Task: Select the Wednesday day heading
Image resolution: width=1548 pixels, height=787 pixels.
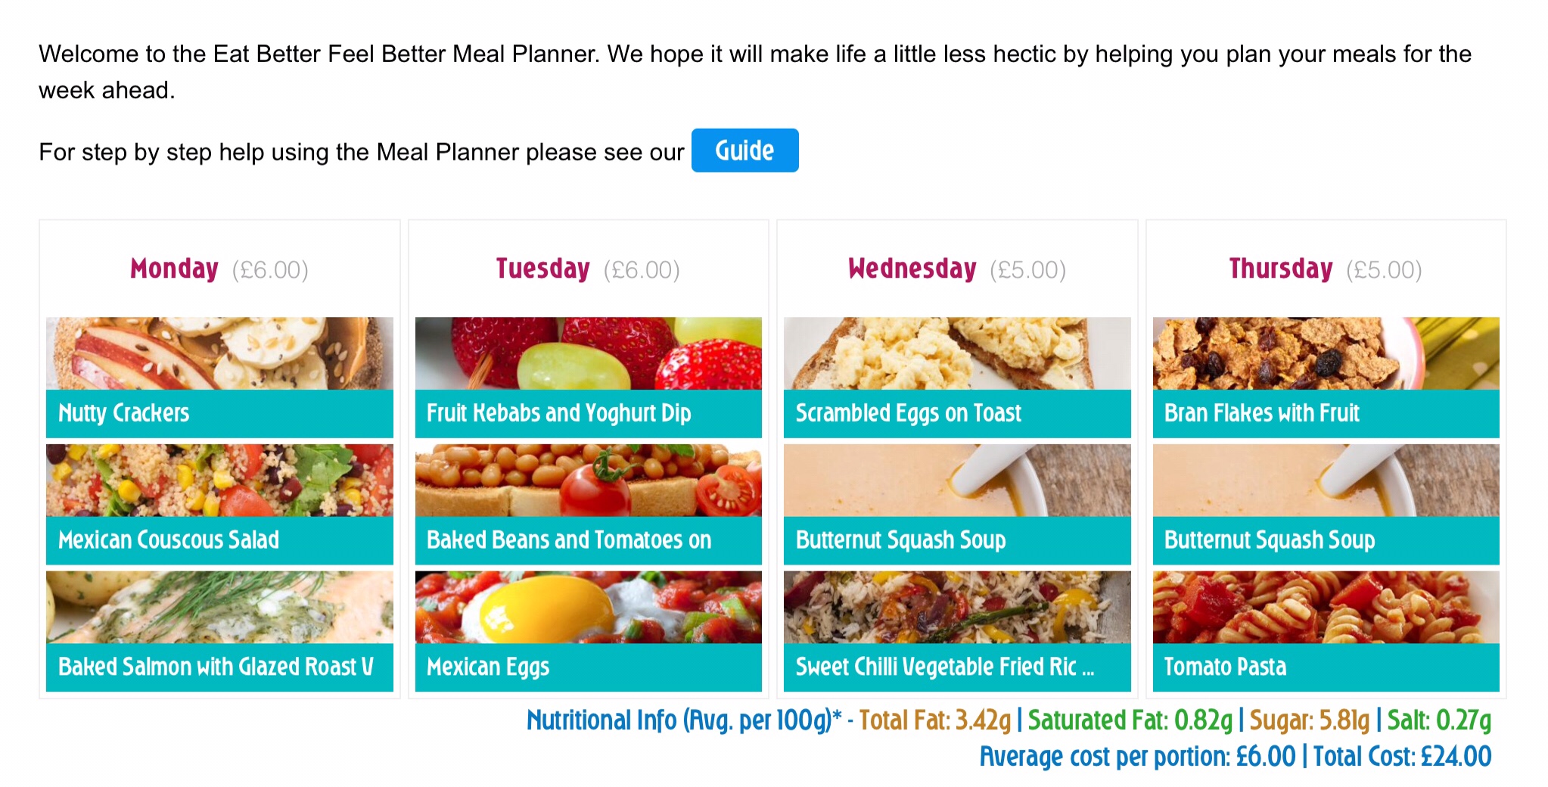Action: (912, 269)
